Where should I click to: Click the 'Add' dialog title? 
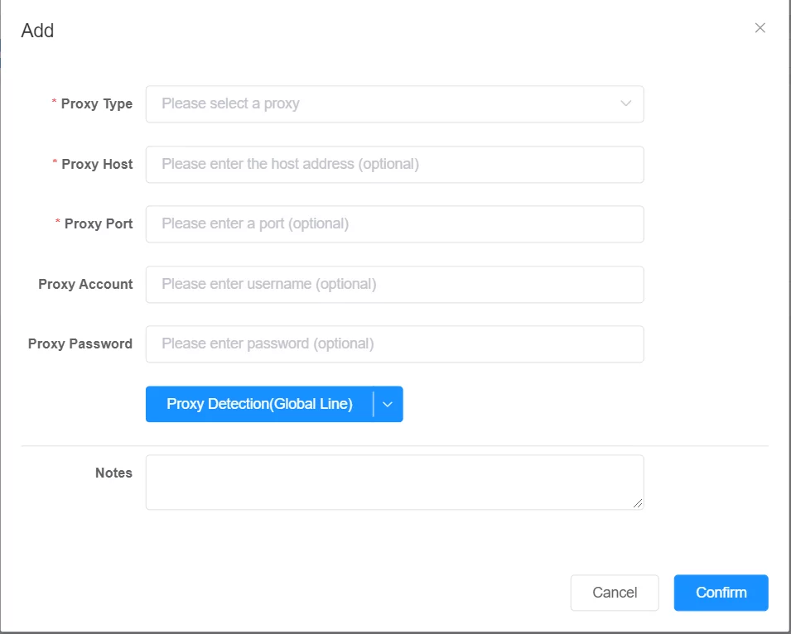coord(39,31)
